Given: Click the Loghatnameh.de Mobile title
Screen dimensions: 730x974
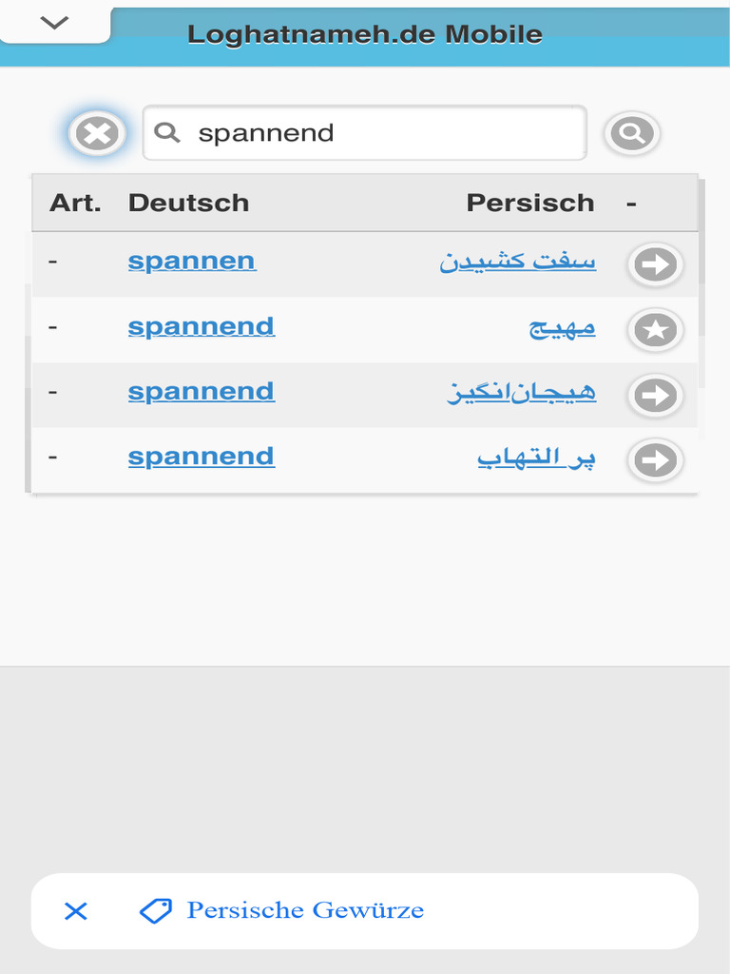Looking at the screenshot, I should click(365, 35).
